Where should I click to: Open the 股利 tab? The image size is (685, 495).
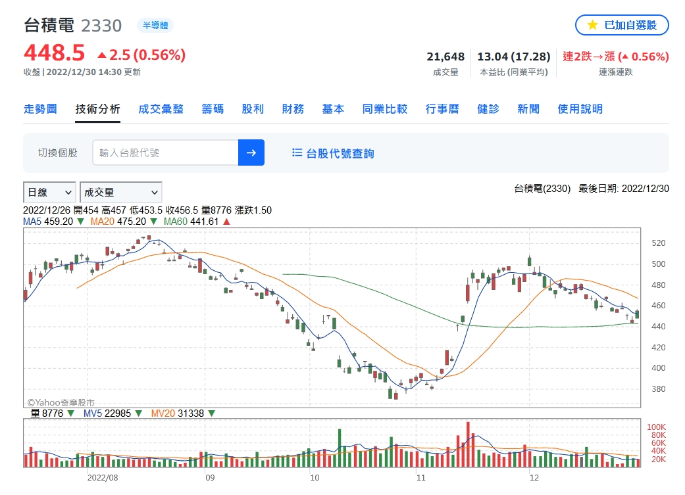pos(253,108)
